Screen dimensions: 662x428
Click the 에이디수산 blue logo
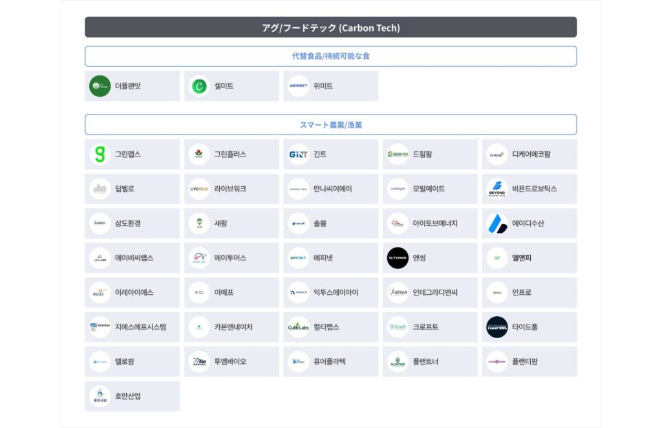click(497, 223)
